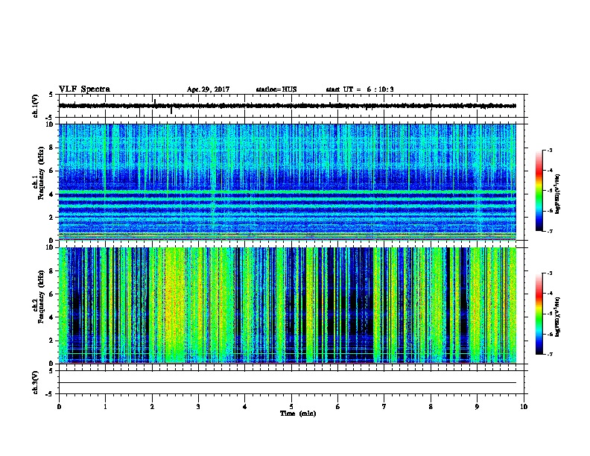Click the ch.2 colorbar label 'log(PSD)(V²/Hz)'
Viewport: 590px width, 456px height.
pyautogui.click(x=558, y=317)
